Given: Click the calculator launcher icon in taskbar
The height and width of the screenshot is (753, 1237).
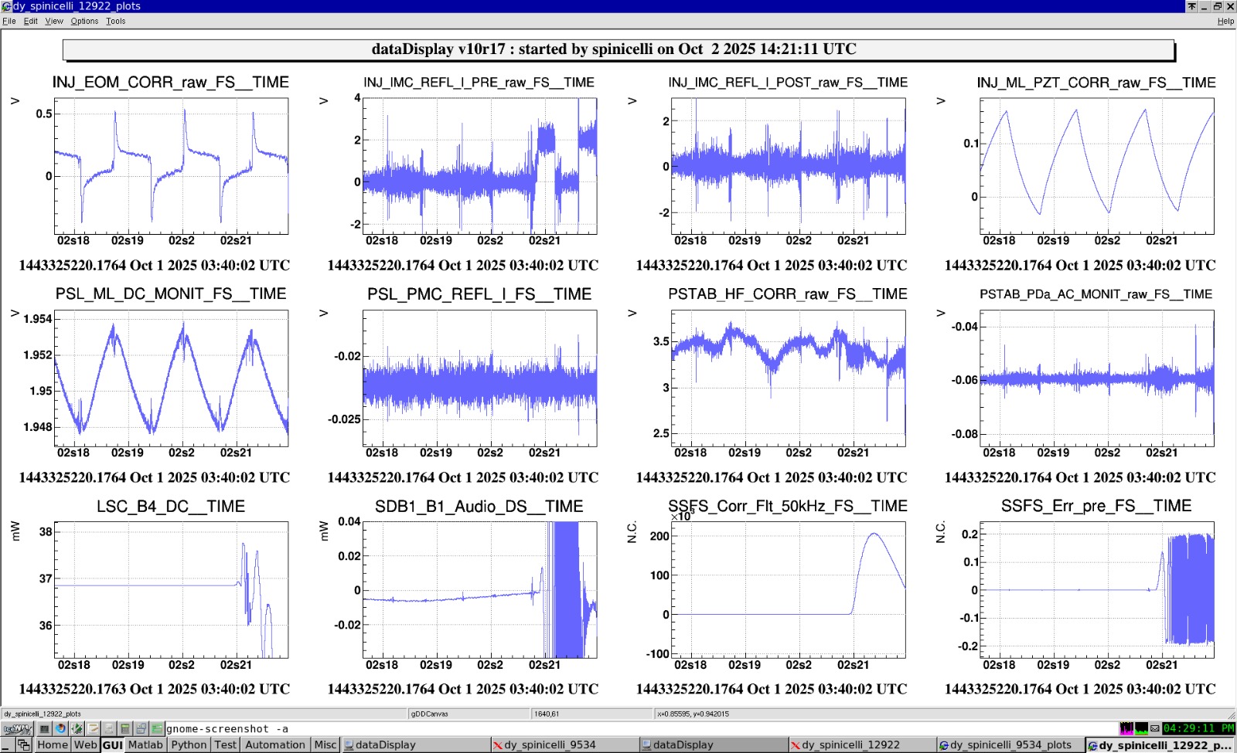Looking at the screenshot, I should point(124,728).
